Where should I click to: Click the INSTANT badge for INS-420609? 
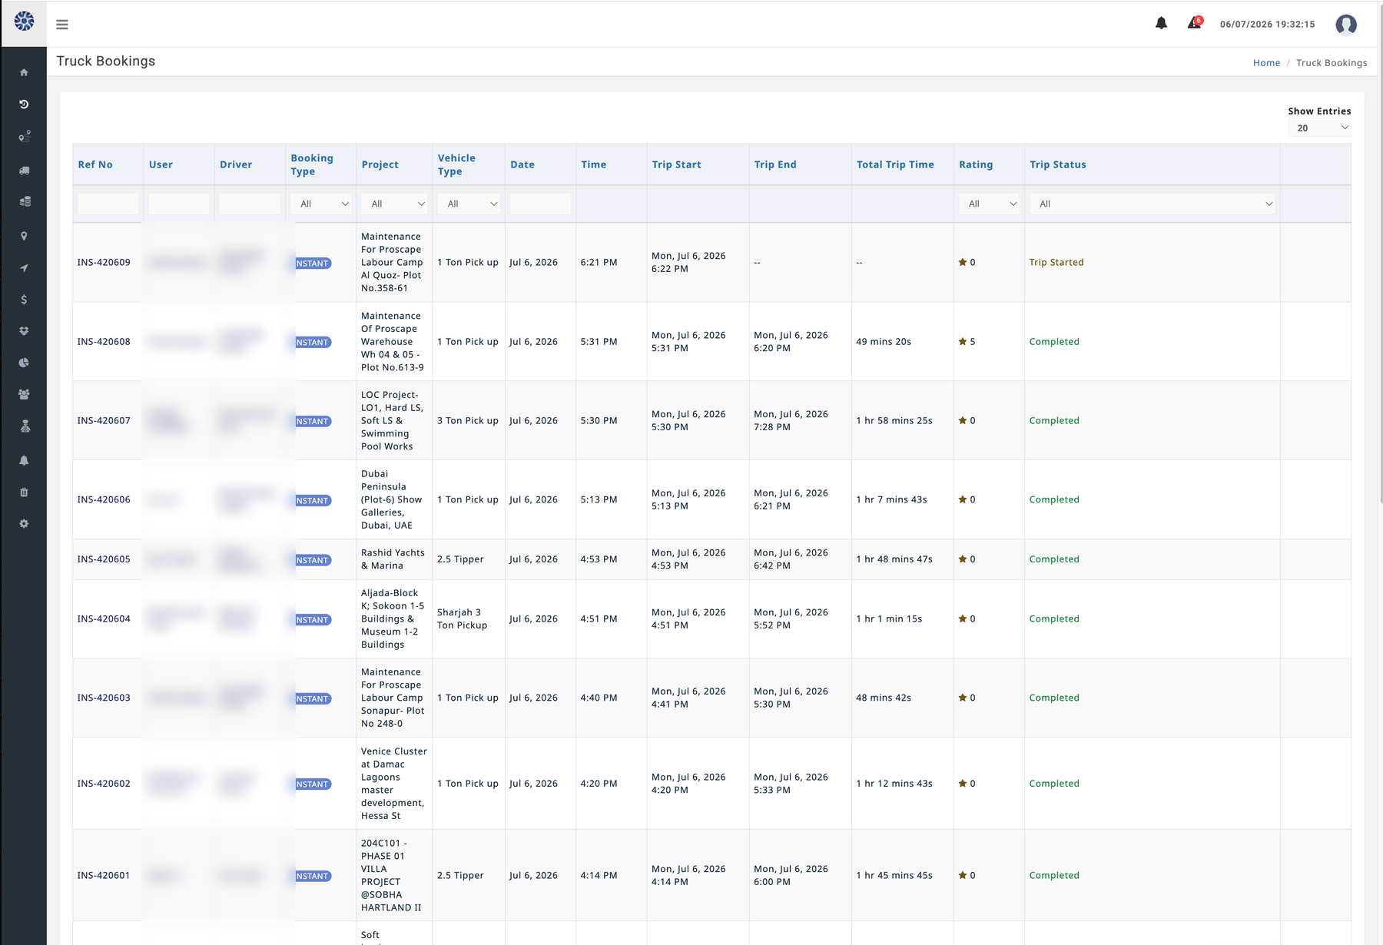pos(313,263)
